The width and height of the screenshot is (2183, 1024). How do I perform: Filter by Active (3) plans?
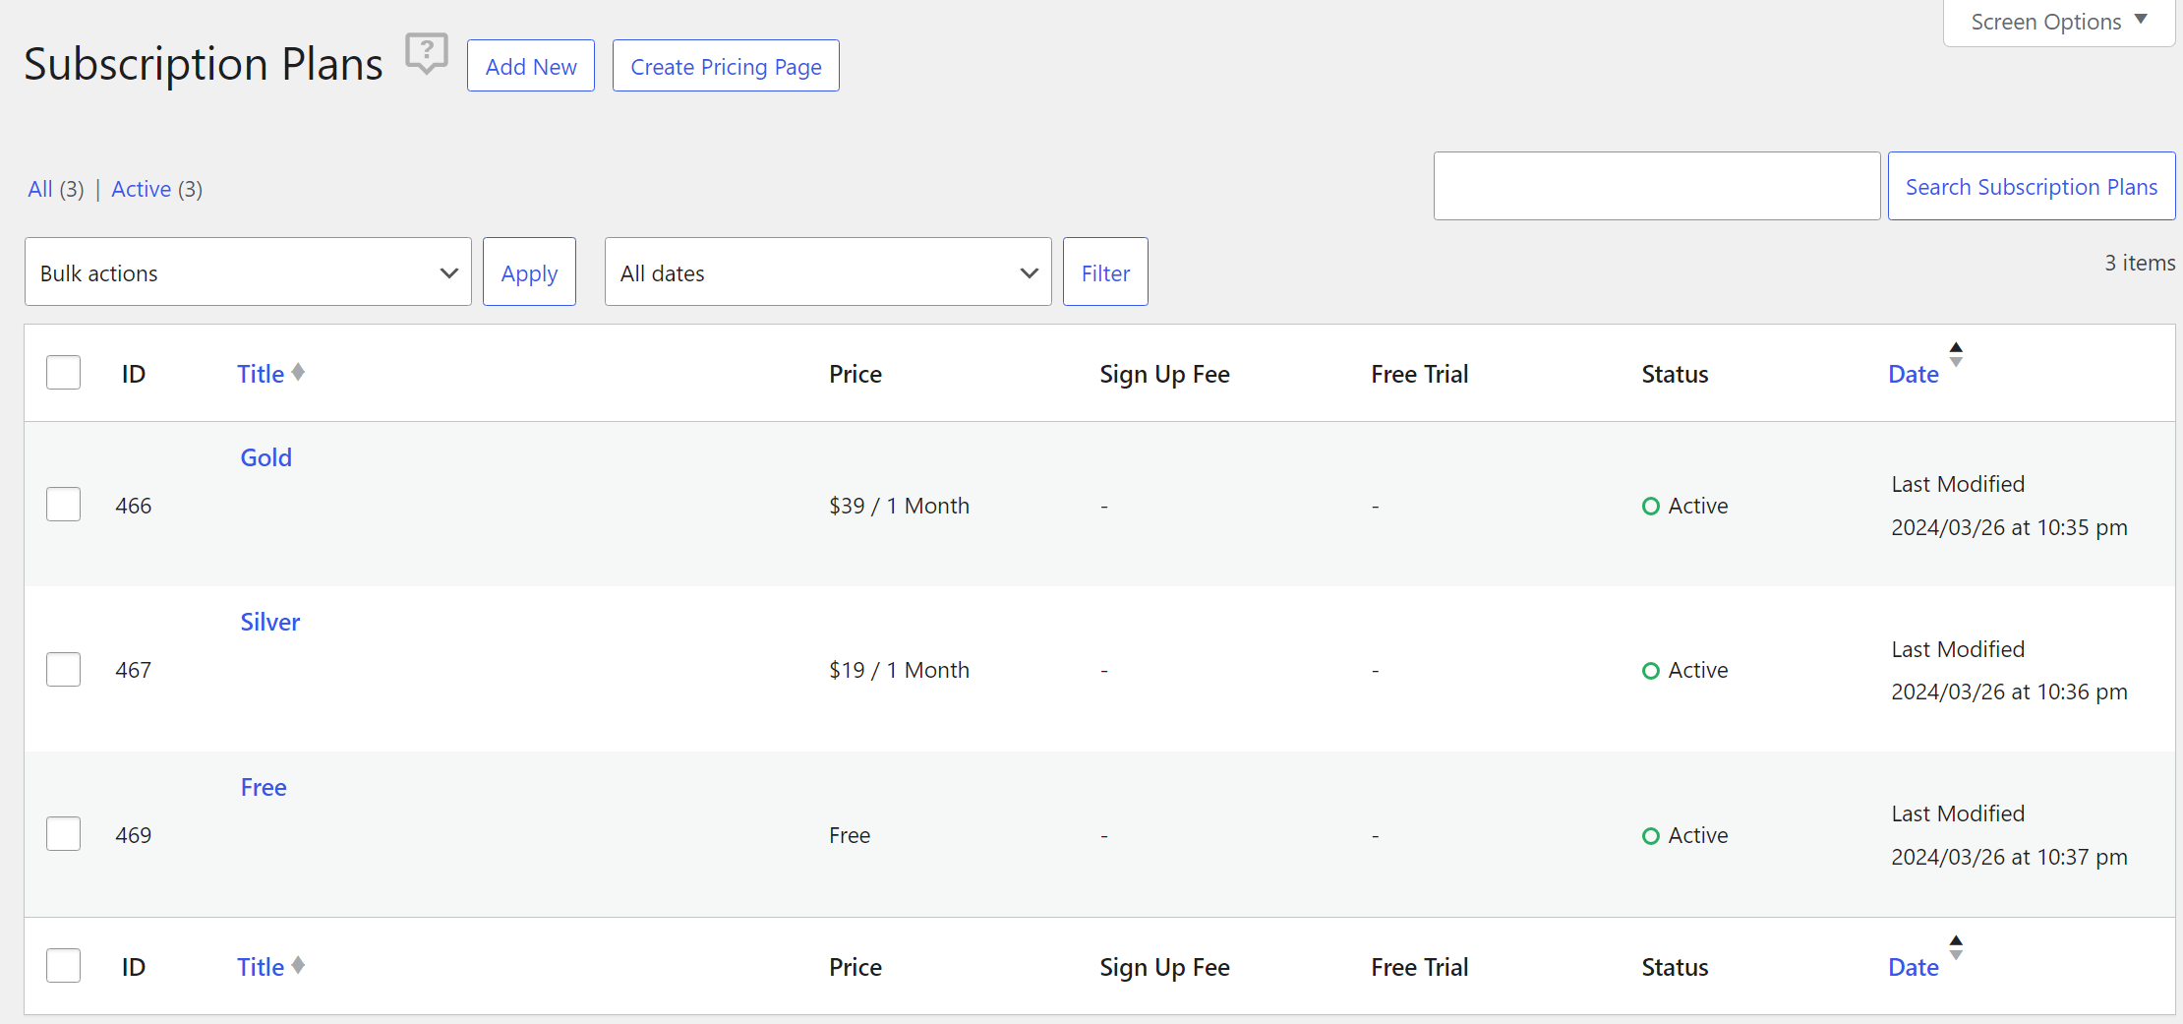tap(157, 189)
